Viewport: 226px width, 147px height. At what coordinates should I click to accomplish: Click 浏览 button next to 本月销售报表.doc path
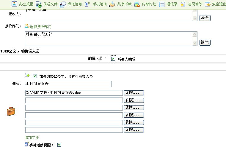click(x=134, y=93)
